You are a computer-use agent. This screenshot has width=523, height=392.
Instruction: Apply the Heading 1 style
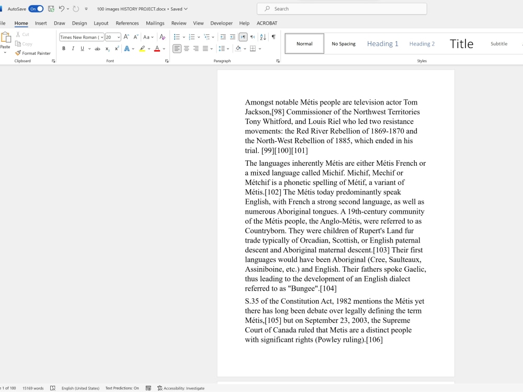pos(383,44)
